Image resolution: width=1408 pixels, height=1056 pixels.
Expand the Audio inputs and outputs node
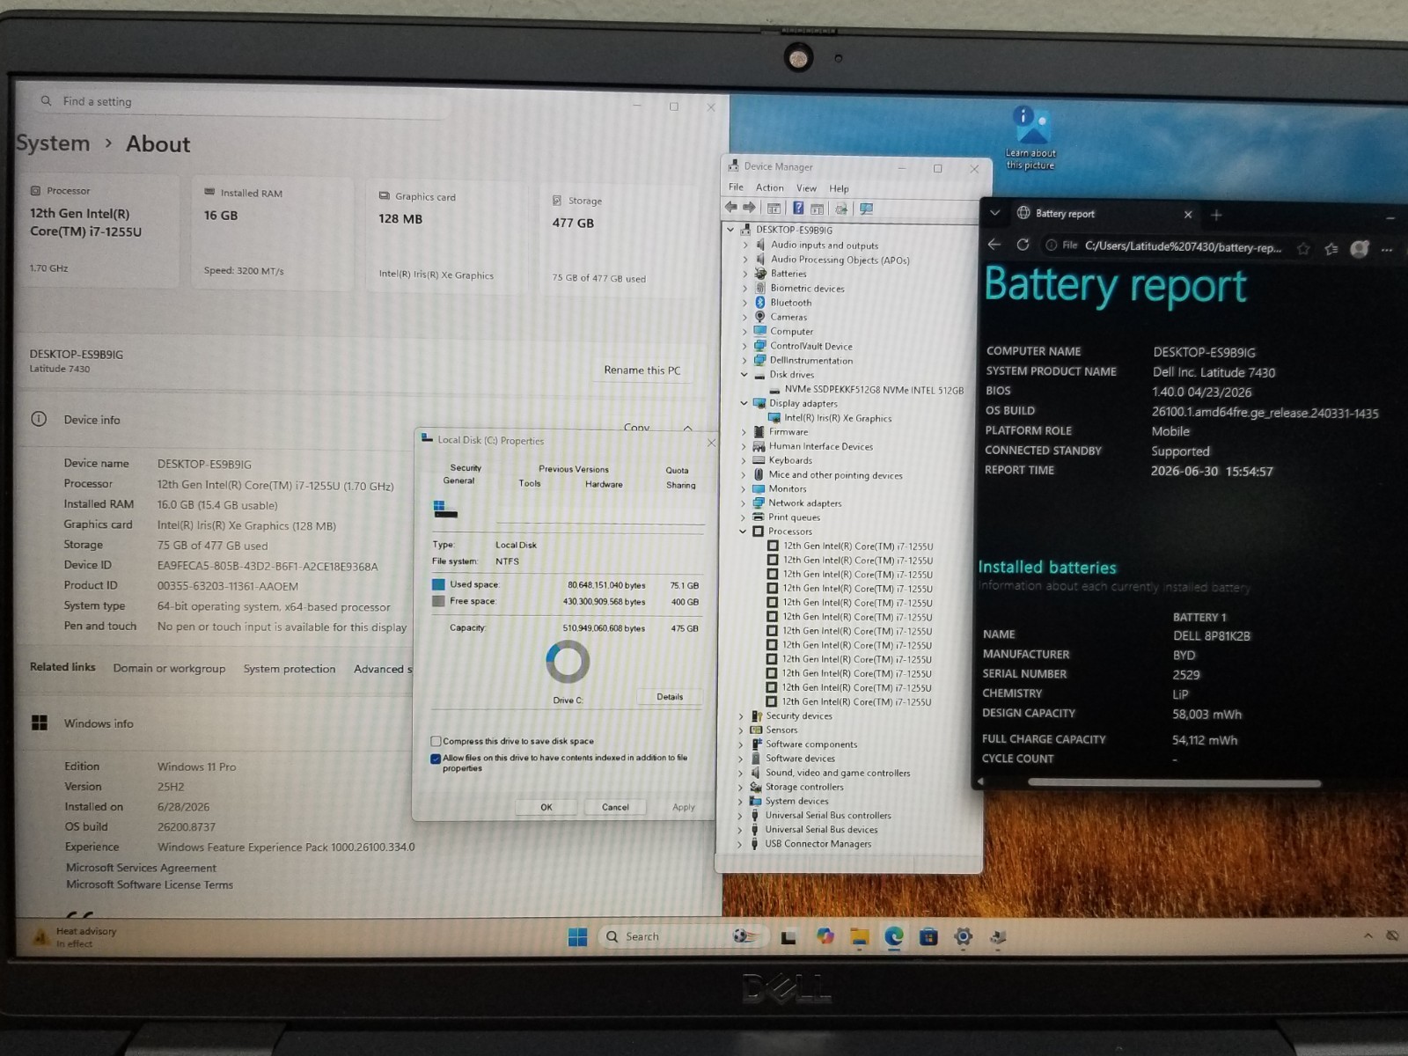coord(745,246)
